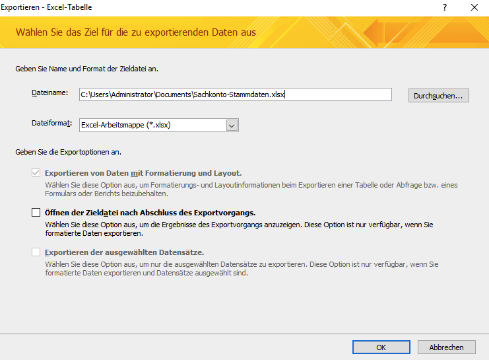
Task: Confirm the export with OK
Action: [x=381, y=347]
